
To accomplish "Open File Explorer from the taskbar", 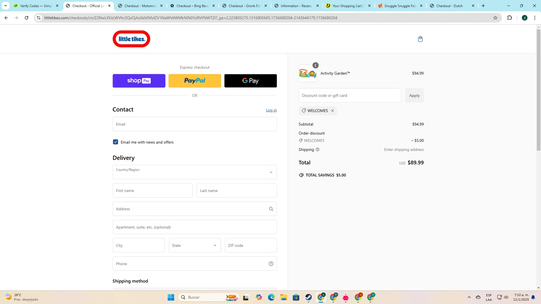I will [284, 297].
